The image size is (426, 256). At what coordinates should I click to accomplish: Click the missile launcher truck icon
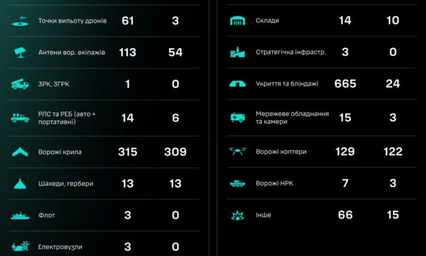(20, 84)
